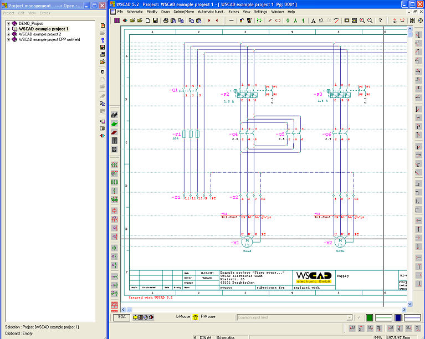The image size is (425, 339).
Task: Click the -Q1 switch label in schematic
Action: pos(173,90)
